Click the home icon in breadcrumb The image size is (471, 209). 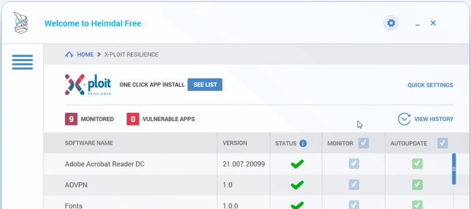pyautogui.click(x=69, y=55)
